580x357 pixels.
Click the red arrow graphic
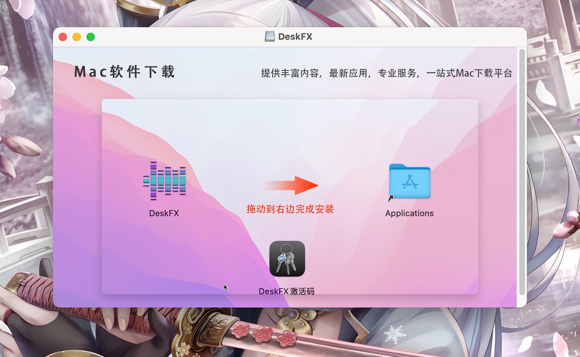pos(291,185)
